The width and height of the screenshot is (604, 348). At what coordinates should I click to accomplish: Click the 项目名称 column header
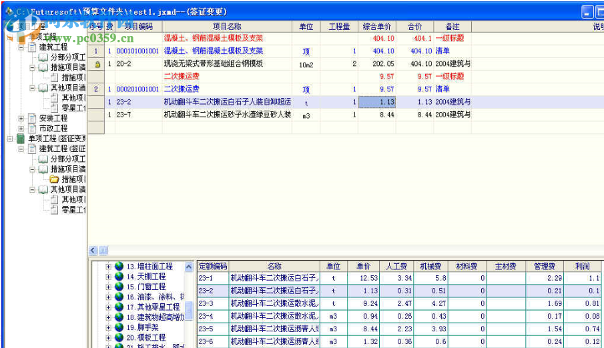[x=227, y=27]
